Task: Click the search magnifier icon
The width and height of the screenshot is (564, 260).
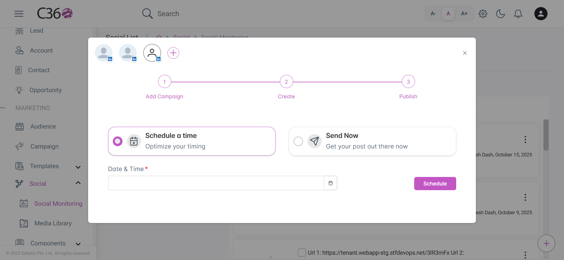Action: pyautogui.click(x=147, y=13)
